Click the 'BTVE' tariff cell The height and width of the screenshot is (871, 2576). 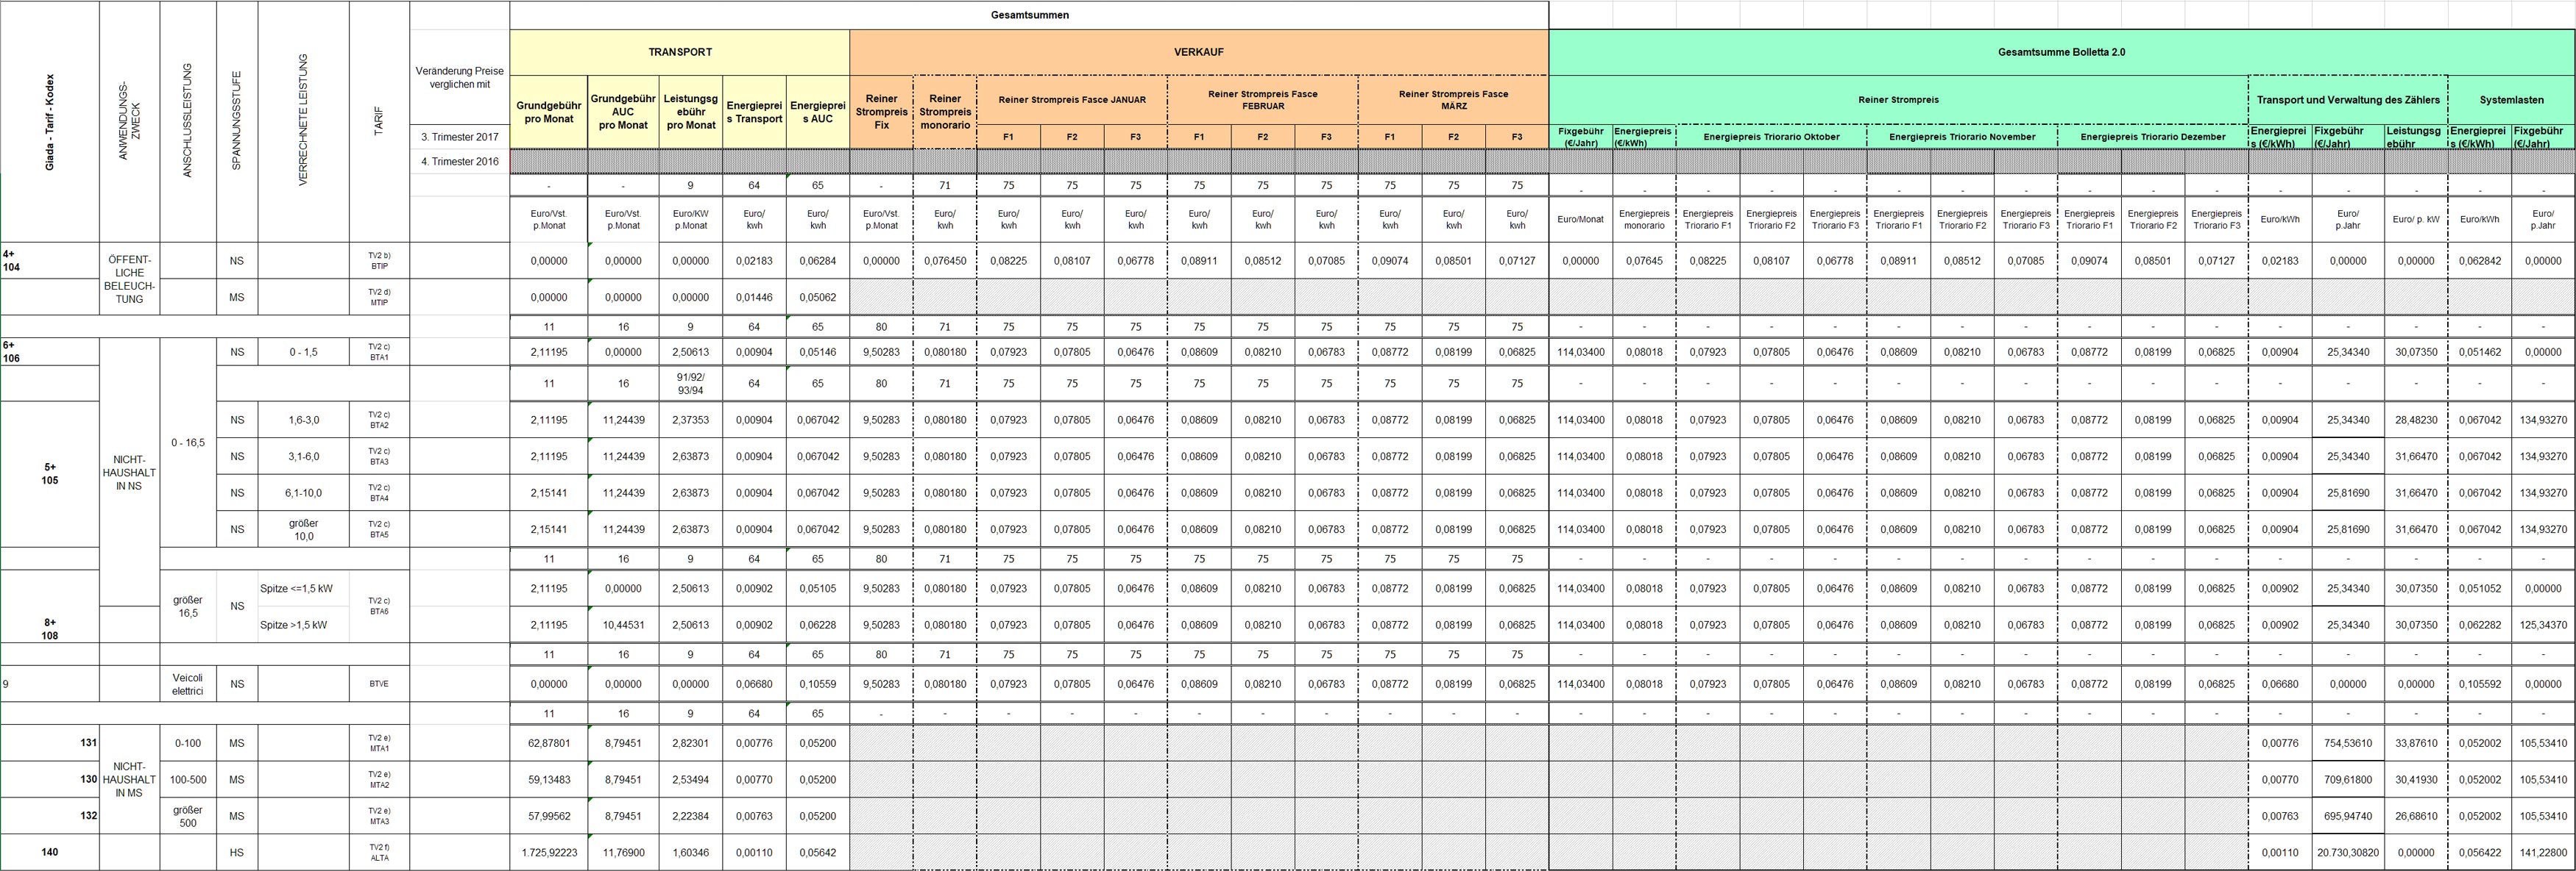[x=379, y=684]
